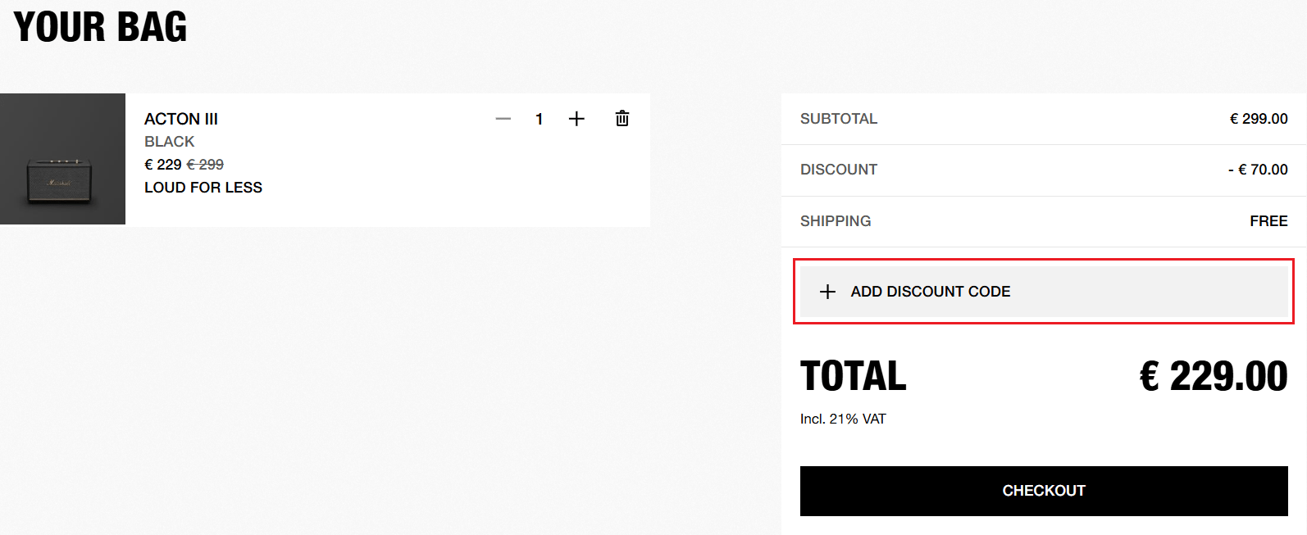Open the Acton III speaker thumbnail
Image resolution: width=1307 pixels, height=535 pixels.
click(62, 159)
